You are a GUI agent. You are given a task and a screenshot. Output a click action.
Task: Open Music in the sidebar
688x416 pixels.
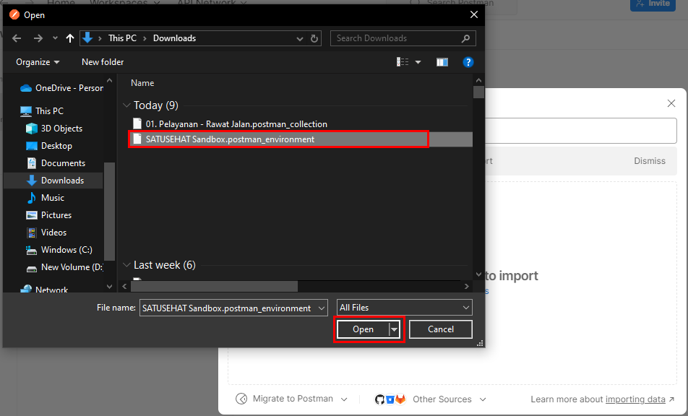pos(46,198)
